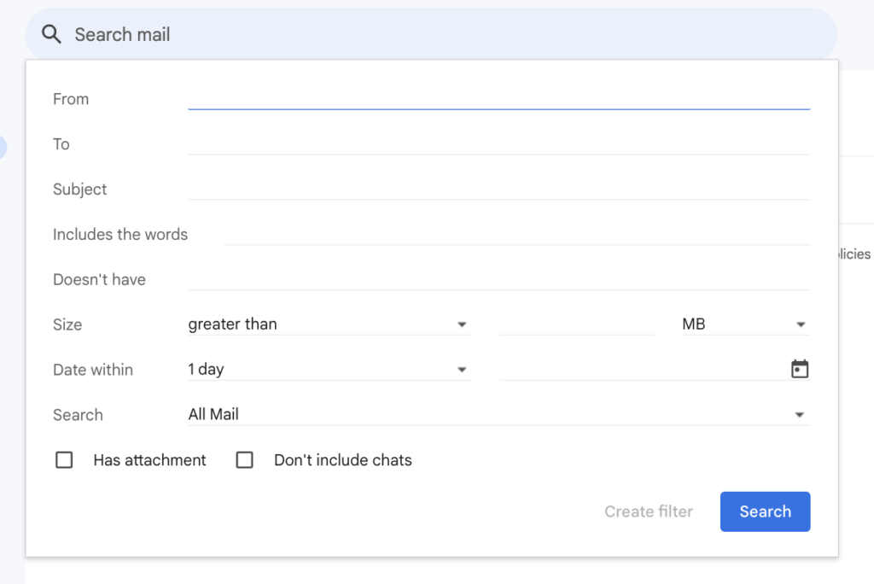Focus the From input field
The image size is (874, 584).
(498, 98)
